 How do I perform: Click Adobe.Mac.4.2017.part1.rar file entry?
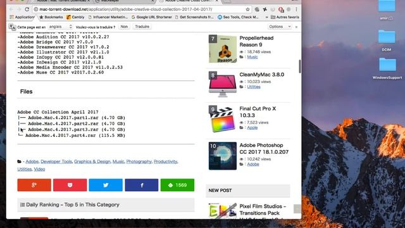77,118
